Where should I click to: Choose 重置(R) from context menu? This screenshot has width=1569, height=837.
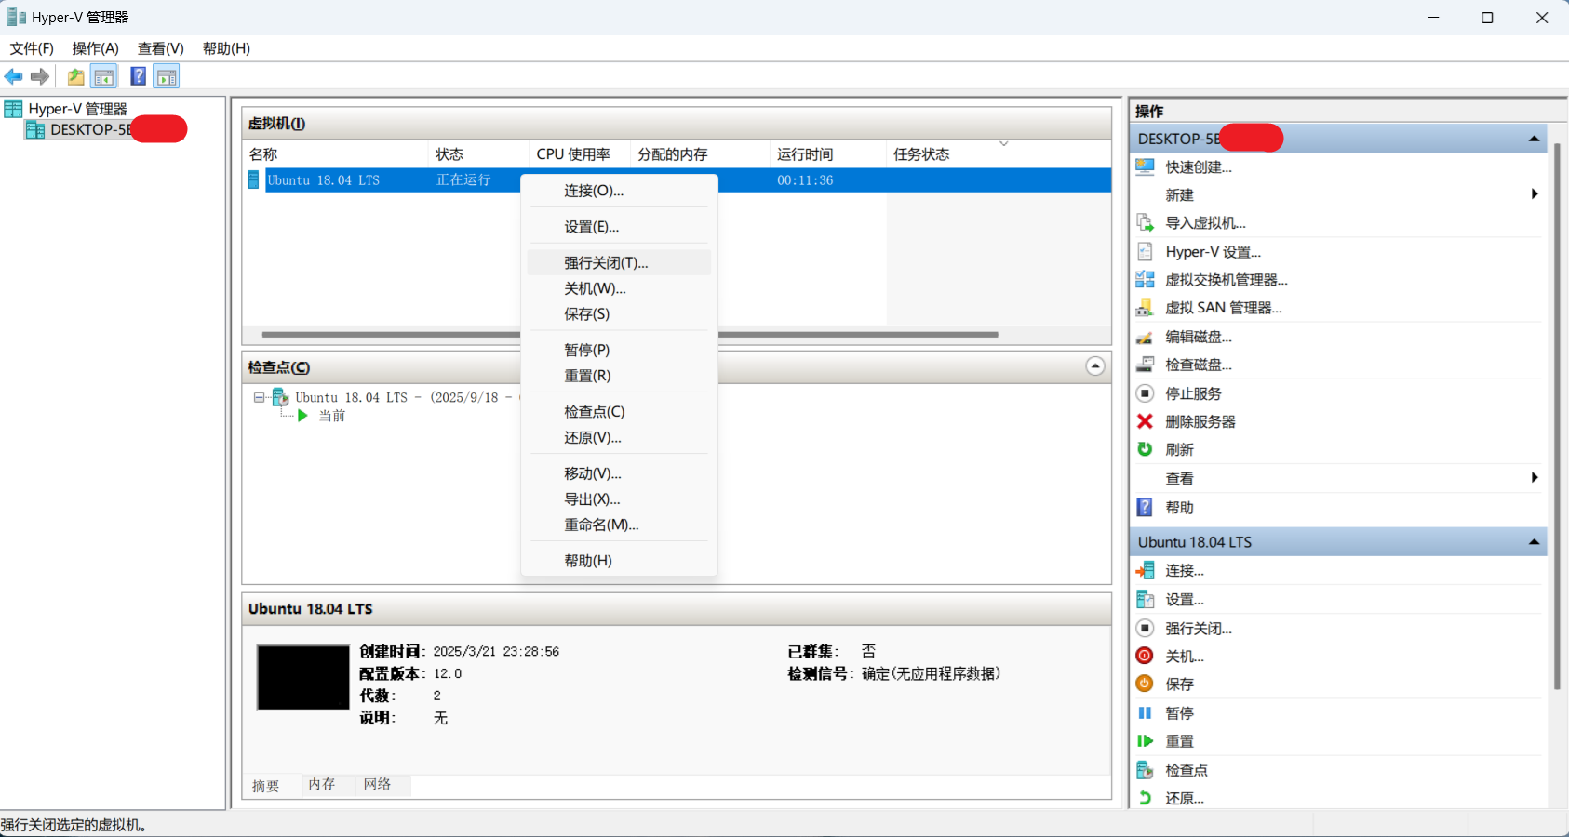coord(619,376)
